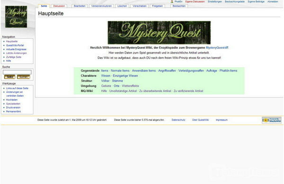The height and width of the screenshot is (184, 284).
Task: Open the Verschieben tab
Action: tap(140, 6)
